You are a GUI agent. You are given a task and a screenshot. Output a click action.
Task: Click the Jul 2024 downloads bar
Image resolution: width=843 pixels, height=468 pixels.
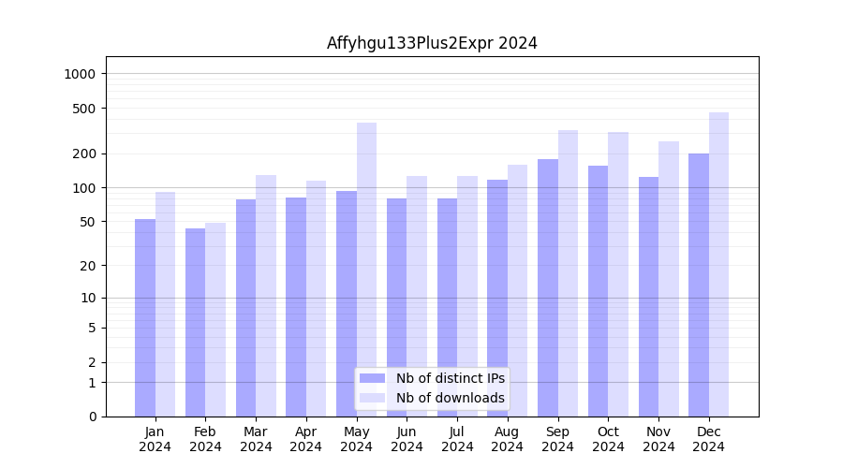(467, 296)
